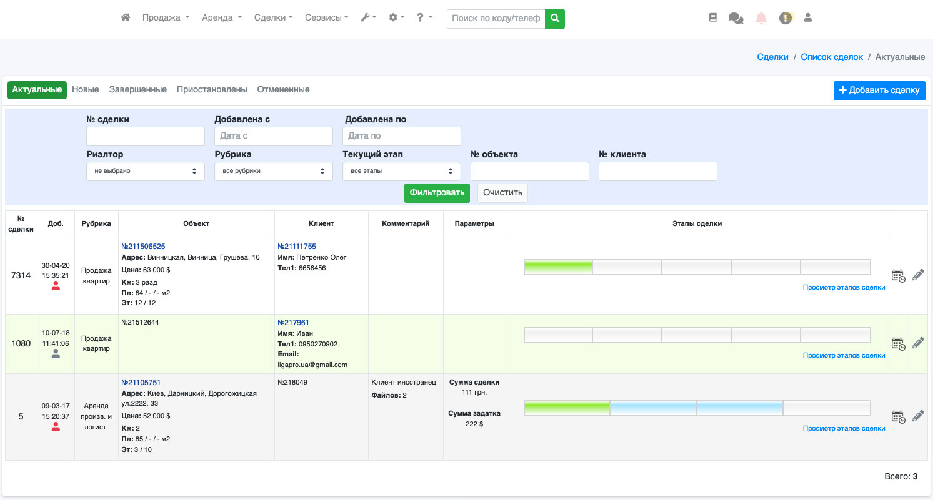
Task: Click the exclamation warning icon
Action: [785, 19]
